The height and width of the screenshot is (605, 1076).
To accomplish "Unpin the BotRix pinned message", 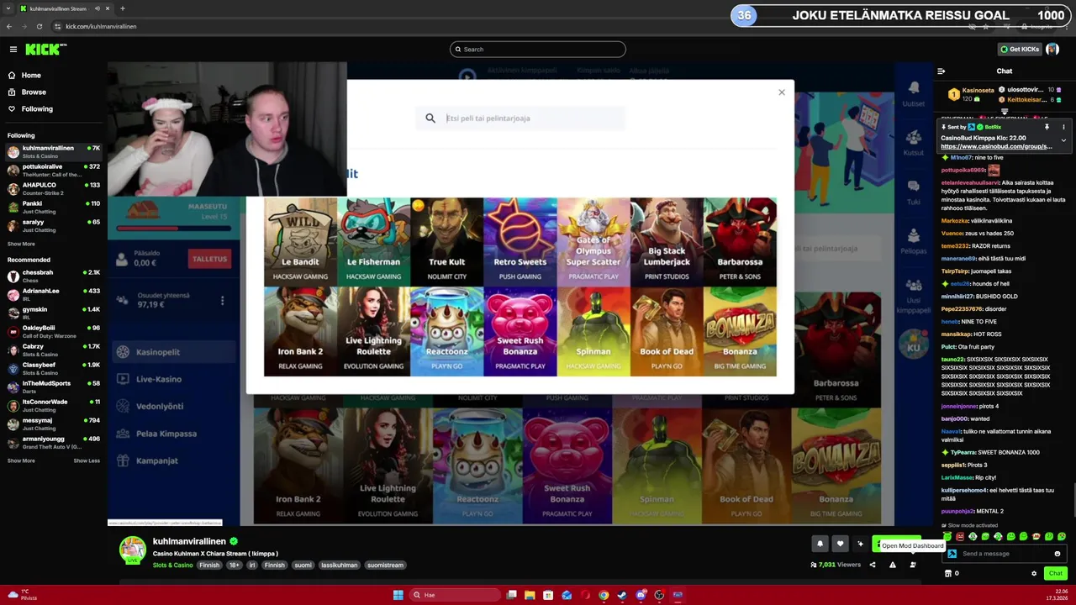I will pyautogui.click(x=1047, y=127).
